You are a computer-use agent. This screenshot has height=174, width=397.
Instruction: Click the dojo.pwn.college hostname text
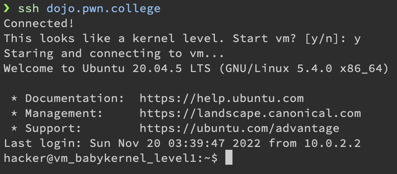103,9
